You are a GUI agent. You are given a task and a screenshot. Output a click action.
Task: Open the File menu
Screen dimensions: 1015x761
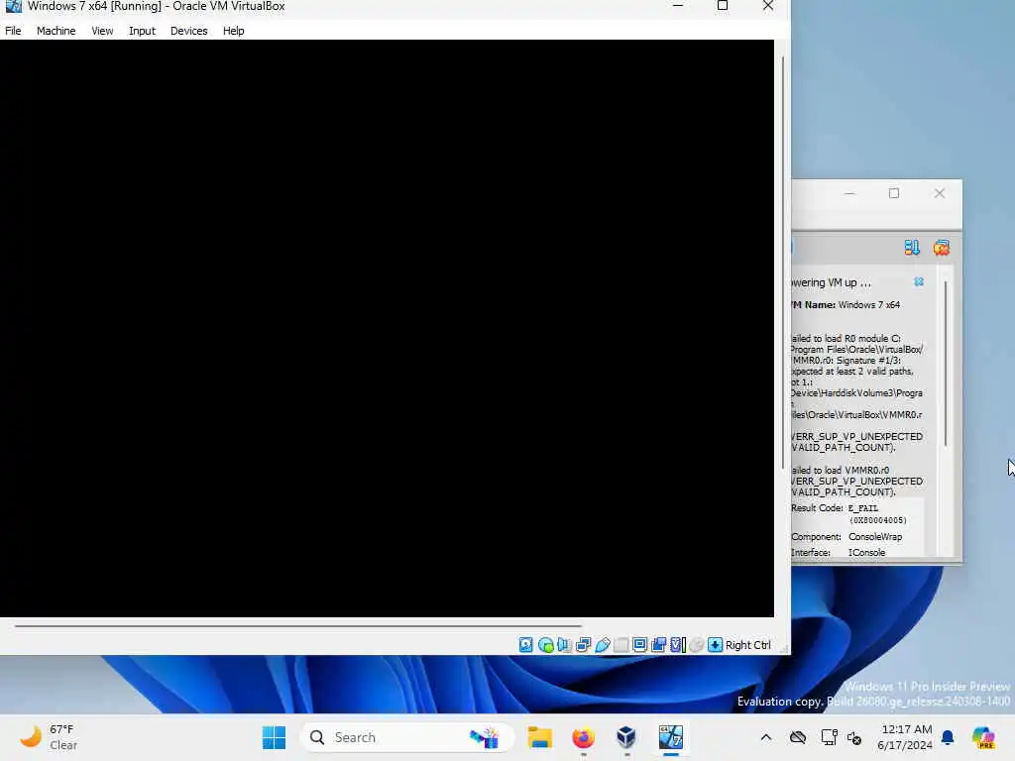13,31
